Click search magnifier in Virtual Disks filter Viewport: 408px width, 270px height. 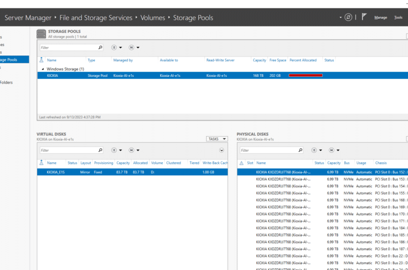100,150
